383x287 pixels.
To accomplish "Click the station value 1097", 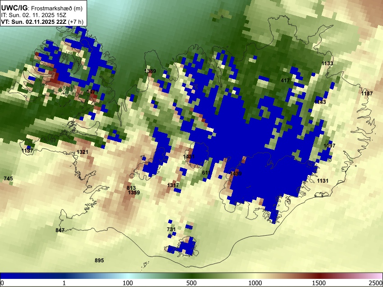I will coord(329,146).
